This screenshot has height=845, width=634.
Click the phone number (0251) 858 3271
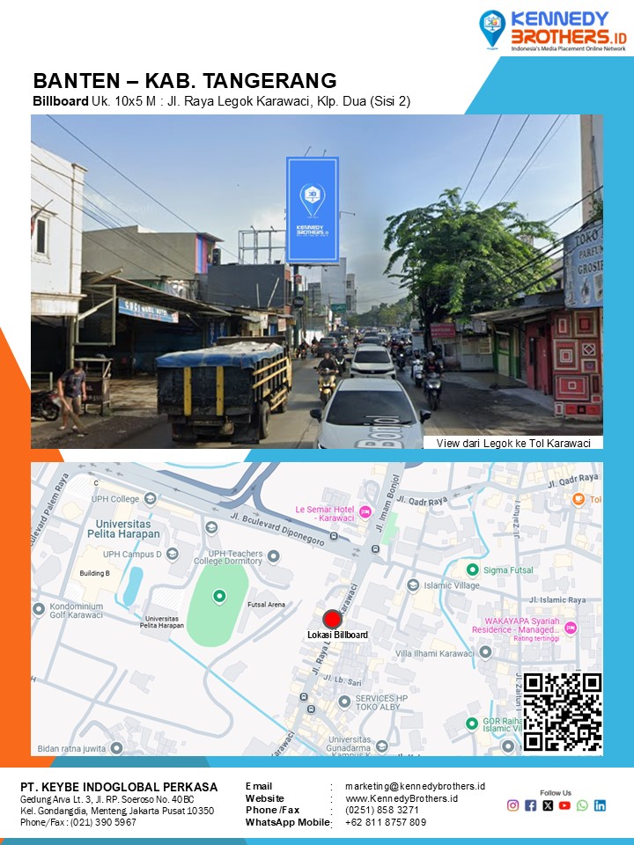(x=381, y=810)
